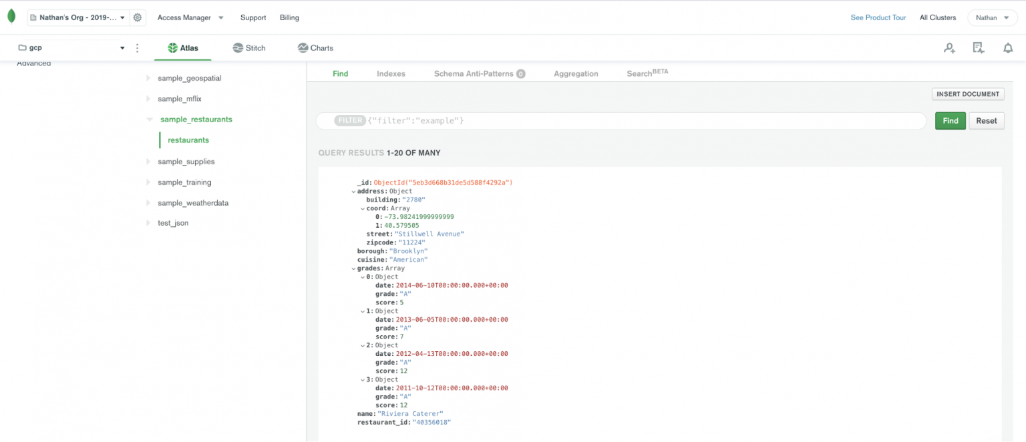Collapse the grades array in the document
Image resolution: width=1026 pixels, height=442 pixels.
pyautogui.click(x=353, y=268)
